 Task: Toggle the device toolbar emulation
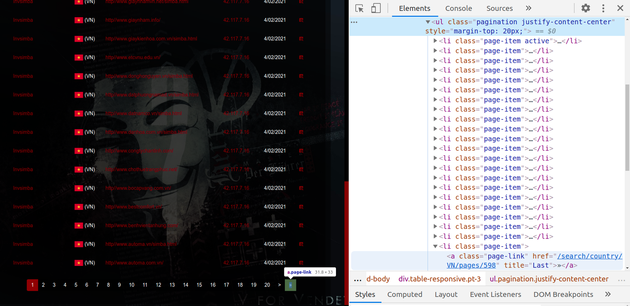click(x=376, y=8)
